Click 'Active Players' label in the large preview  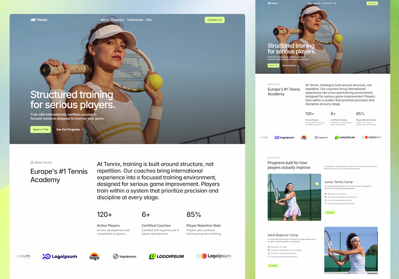click(x=108, y=225)
